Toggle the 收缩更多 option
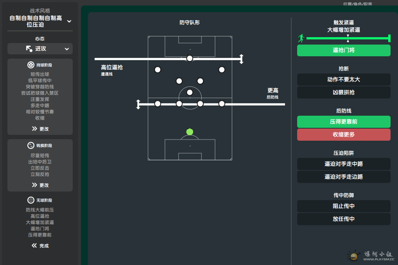 point(344,134)
